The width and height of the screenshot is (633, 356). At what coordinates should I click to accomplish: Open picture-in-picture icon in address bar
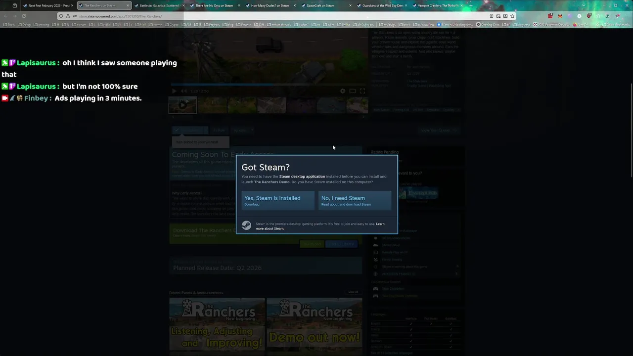coord(498,16)
